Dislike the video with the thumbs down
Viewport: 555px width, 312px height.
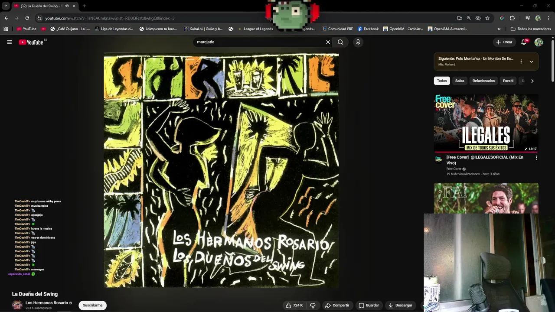[313, 305]
